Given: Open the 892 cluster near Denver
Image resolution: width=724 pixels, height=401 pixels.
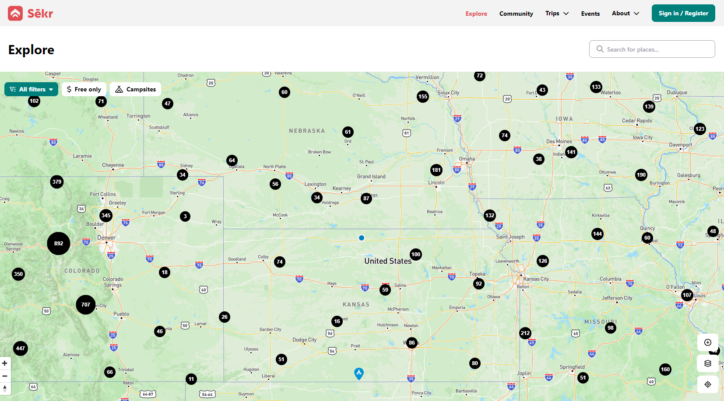Looking at the screenshot, I should point(59,244).
